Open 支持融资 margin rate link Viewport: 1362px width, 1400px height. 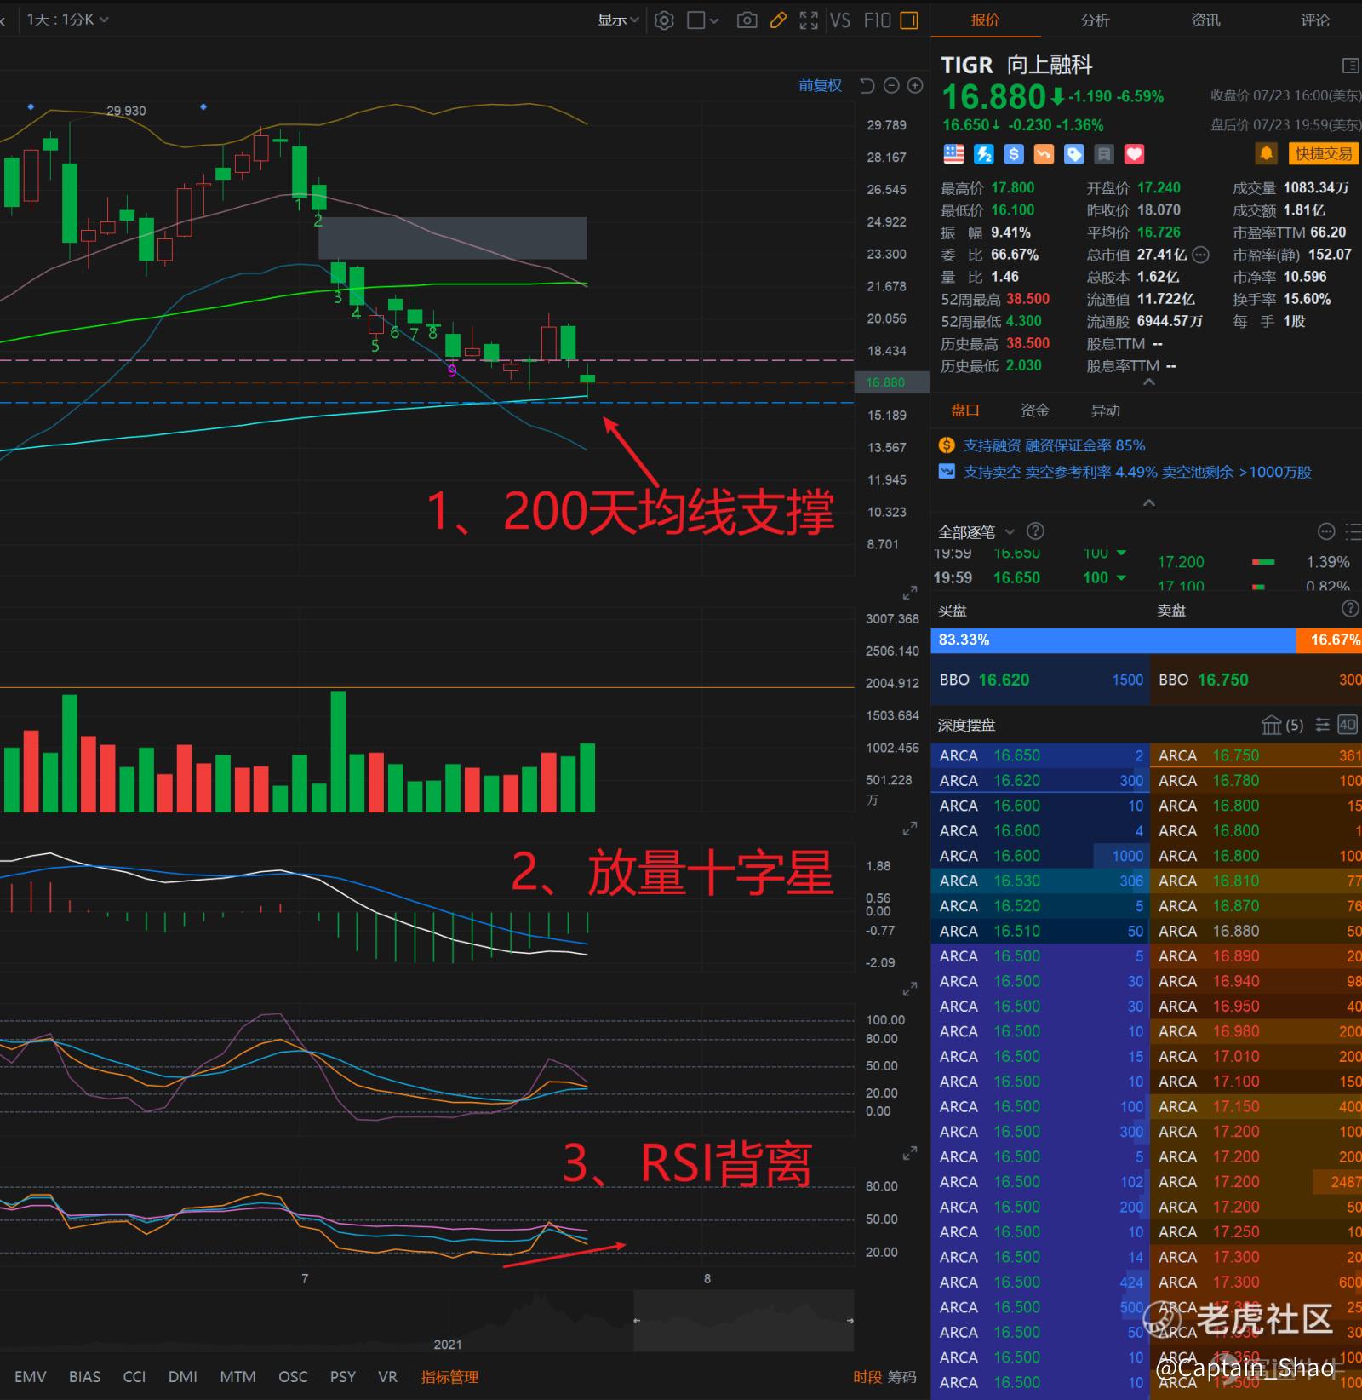[1054, 445]
